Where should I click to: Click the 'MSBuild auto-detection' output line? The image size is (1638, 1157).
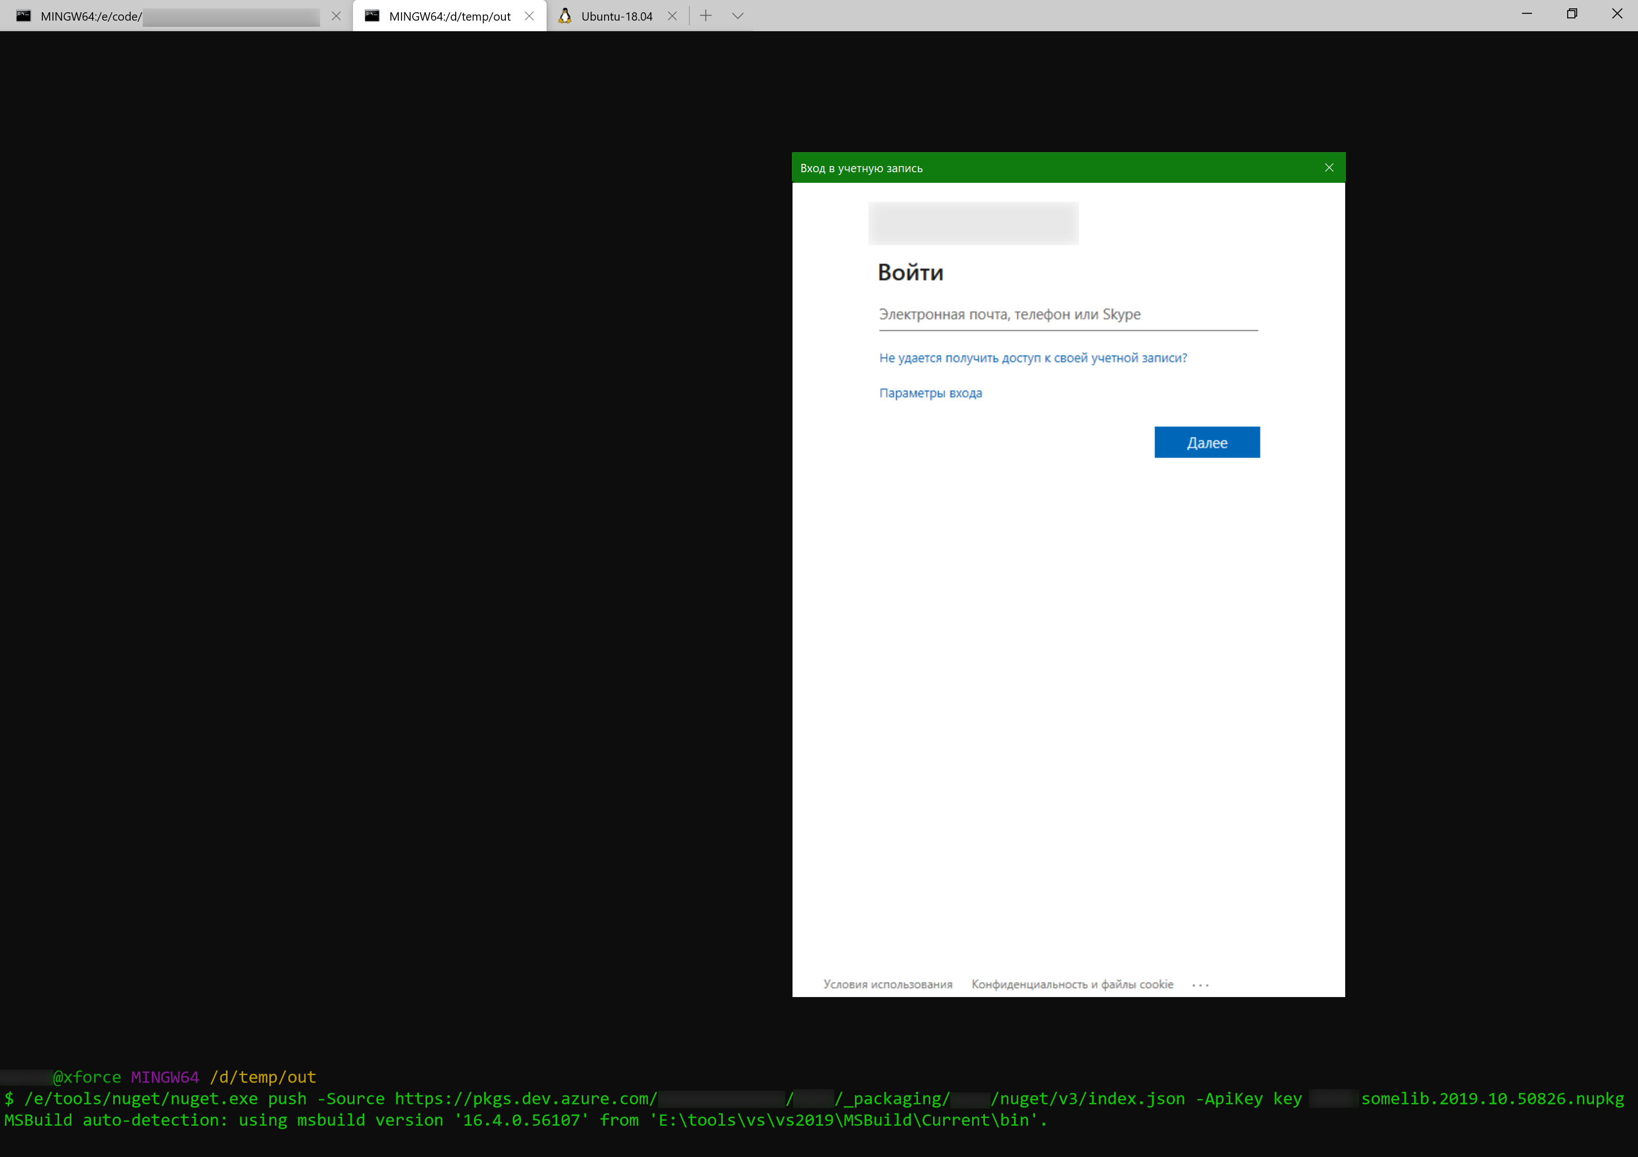[x=526, y=1120]
